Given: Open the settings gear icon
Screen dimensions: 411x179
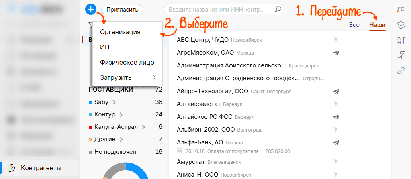Looking at the screenshot, I should pyautogui.click(x=401, y=25).
